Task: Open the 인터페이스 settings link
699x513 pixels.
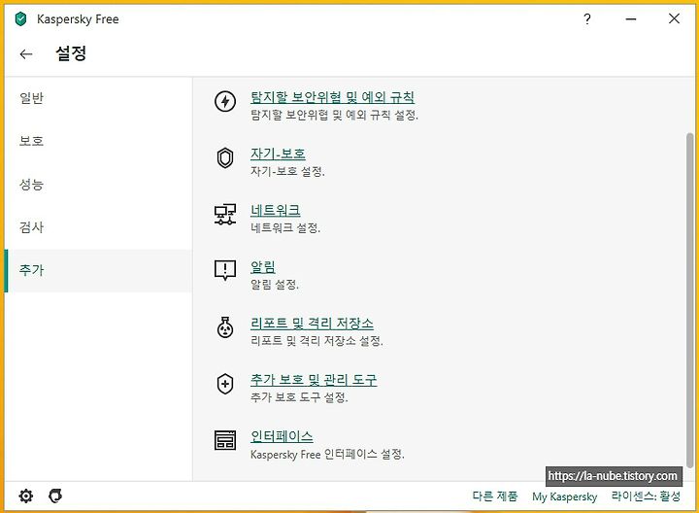Action: (282, 436)
